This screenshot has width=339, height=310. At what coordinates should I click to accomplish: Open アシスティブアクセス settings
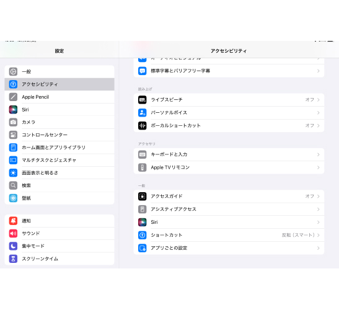click(229, 209)
